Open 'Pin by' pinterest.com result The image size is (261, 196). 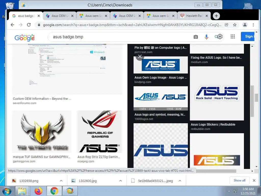(x=161, y=48)
